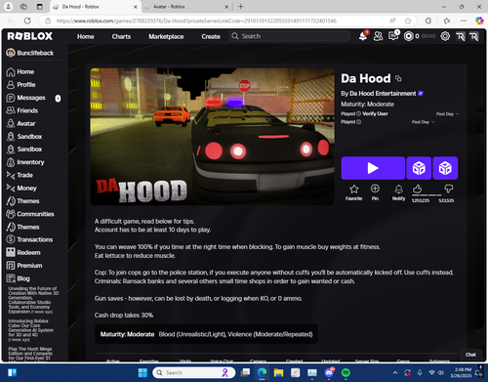Favorite the game with the star icon
The image size is (488, 382).
click(x=354, y=190)
